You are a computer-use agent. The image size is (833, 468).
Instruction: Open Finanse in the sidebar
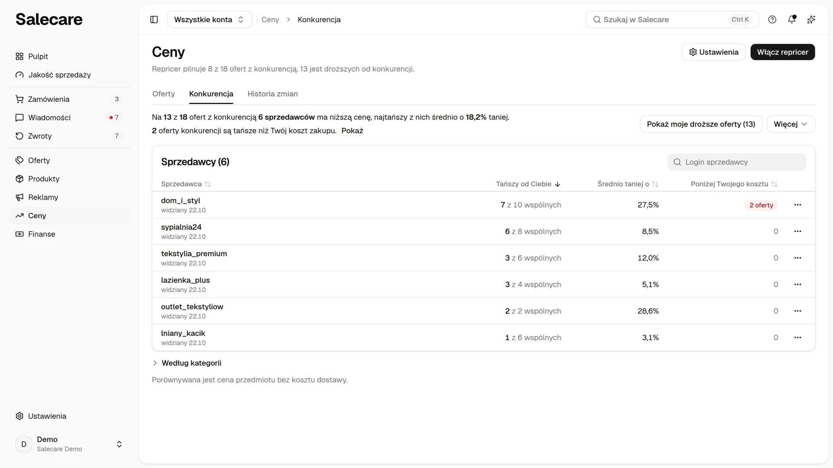tap(69, 234)
